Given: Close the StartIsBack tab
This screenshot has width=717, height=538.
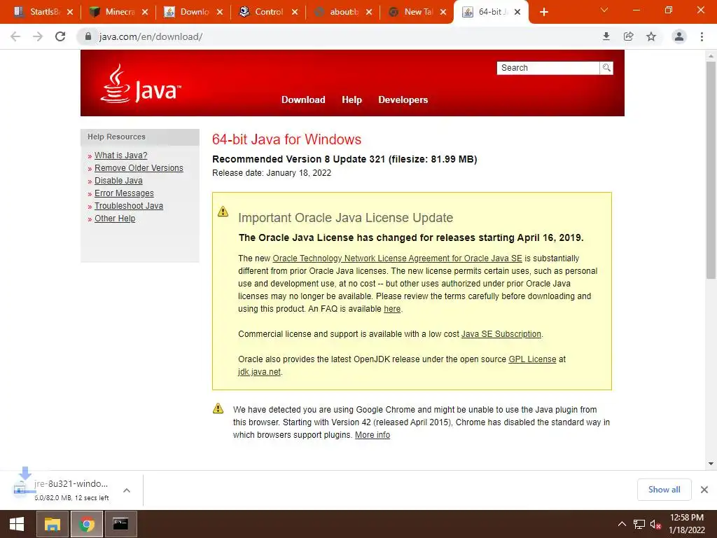Looking at the screenshot, I should [x=70, y=12].
